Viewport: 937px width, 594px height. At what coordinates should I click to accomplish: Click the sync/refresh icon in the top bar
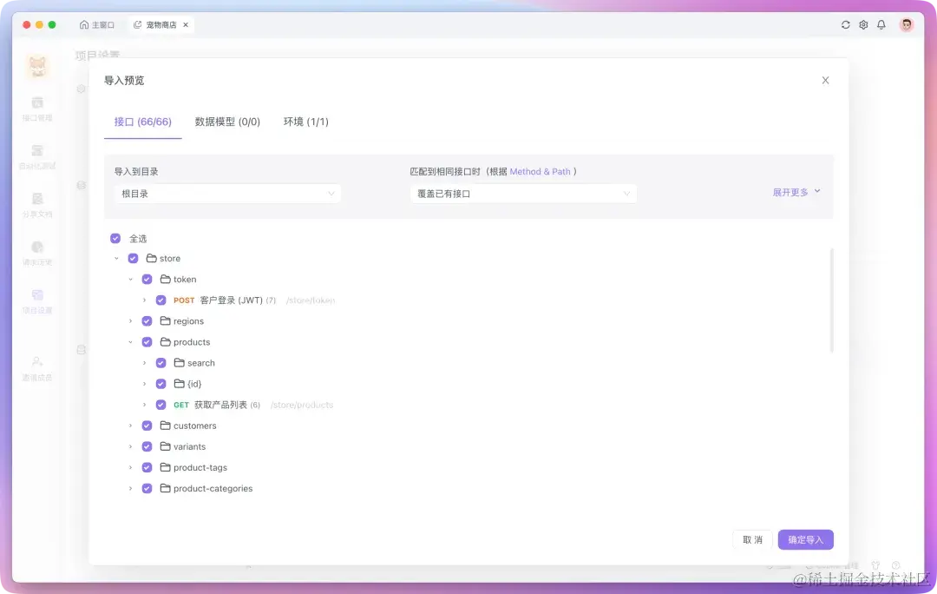pos(845,24)
